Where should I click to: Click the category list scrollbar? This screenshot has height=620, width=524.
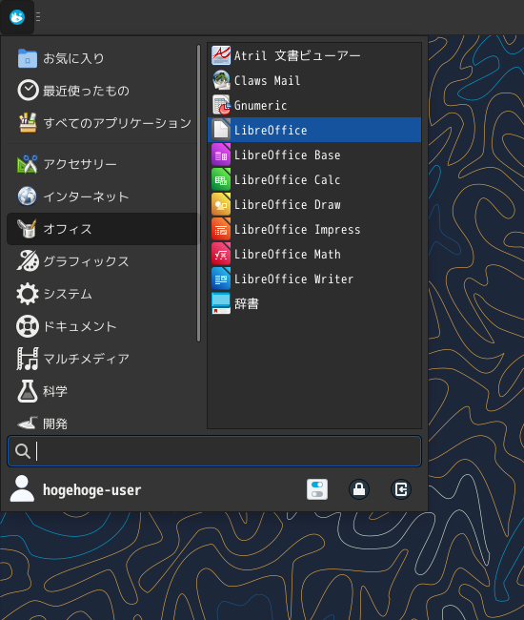pos(198,193)
